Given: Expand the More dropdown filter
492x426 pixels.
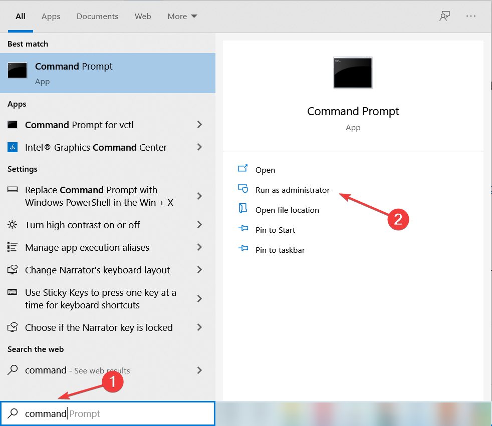Looking at the screenshot, I should coord(182,16).
